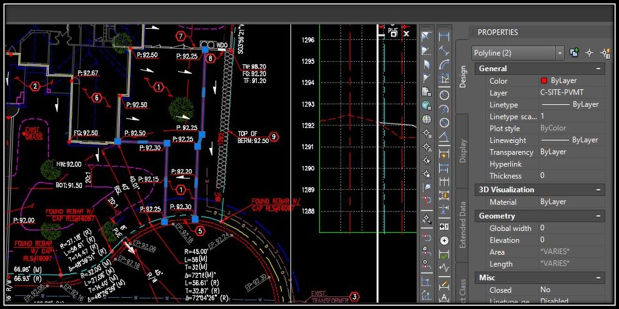
Task: Close the drawing viewport with X
Action: pos(407,34)
